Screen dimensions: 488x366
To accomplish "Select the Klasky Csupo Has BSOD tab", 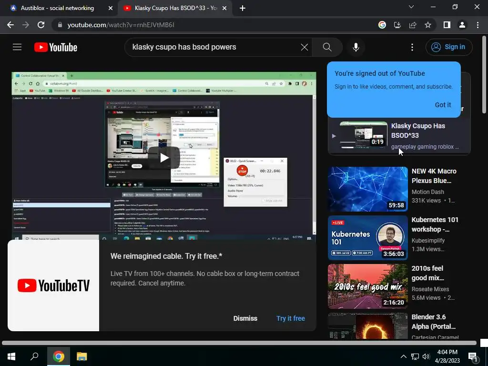I will pos(175,8).
